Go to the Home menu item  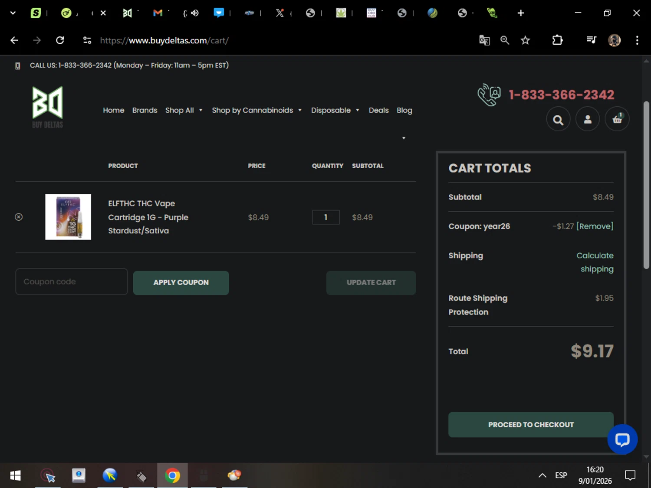point(113,110)
